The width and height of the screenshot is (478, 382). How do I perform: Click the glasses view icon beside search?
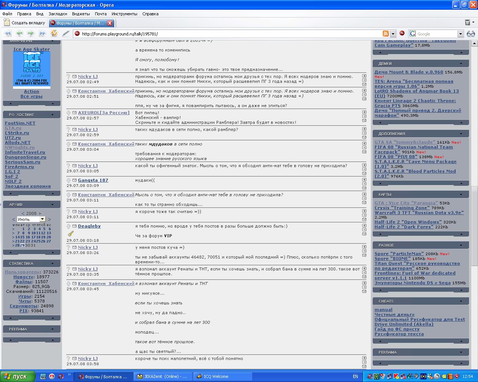471,34
